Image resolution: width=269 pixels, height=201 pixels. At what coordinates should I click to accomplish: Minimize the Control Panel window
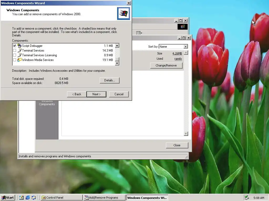[x=176, y=21]
